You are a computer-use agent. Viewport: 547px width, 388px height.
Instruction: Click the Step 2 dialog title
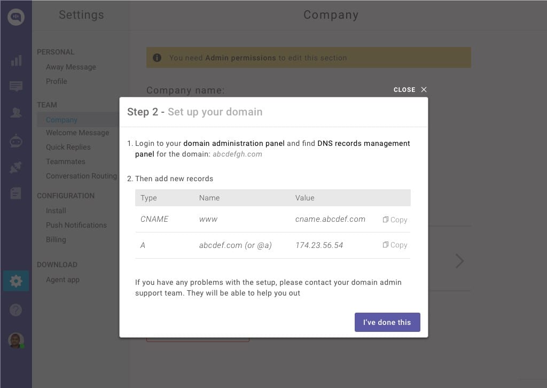point(194,112)
